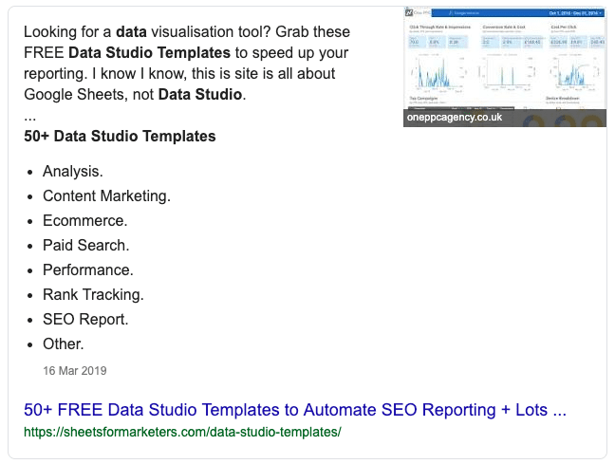
Task: Click the 16 Mar 2019 date
Action: [x=75, y=370]
